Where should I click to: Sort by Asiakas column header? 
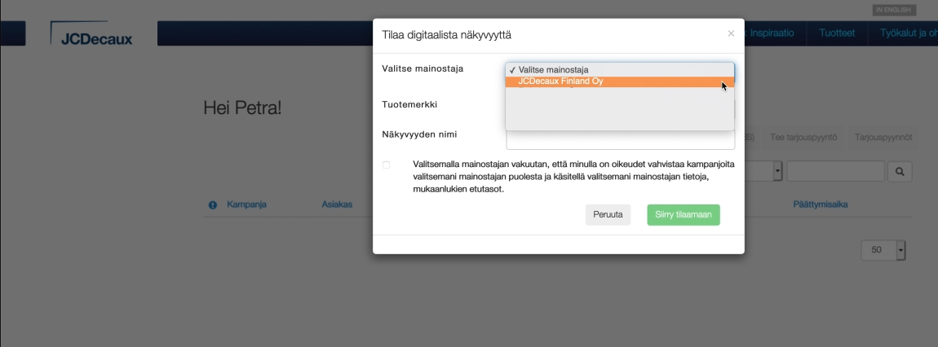pos(337,204)
